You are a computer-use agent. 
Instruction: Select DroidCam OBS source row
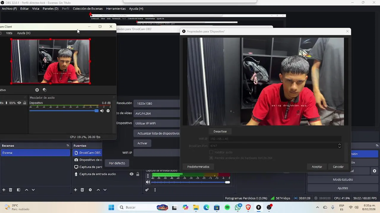[87, 153]
